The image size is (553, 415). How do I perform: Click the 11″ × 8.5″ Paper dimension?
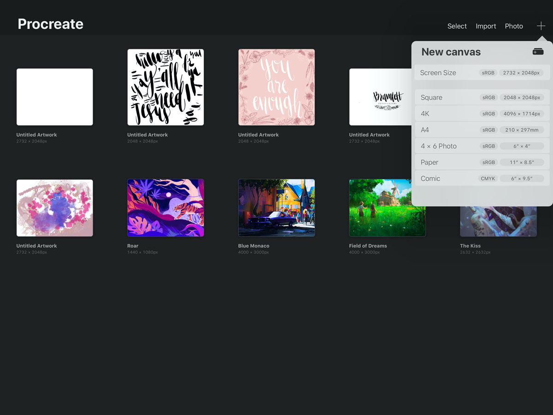click(x=522, y=162)
